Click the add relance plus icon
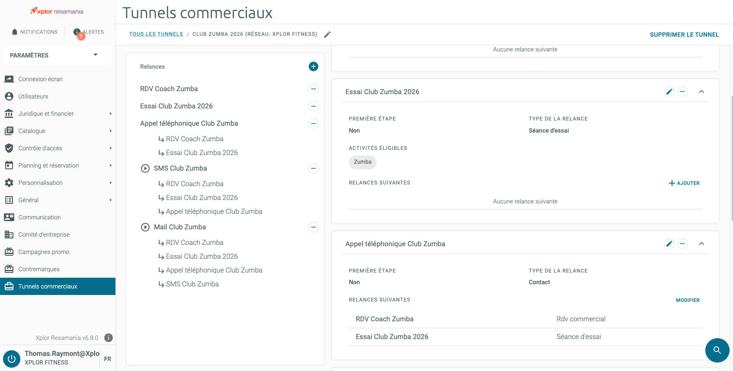Viewport: 733px width, 371px height. [x=314, y=67]
